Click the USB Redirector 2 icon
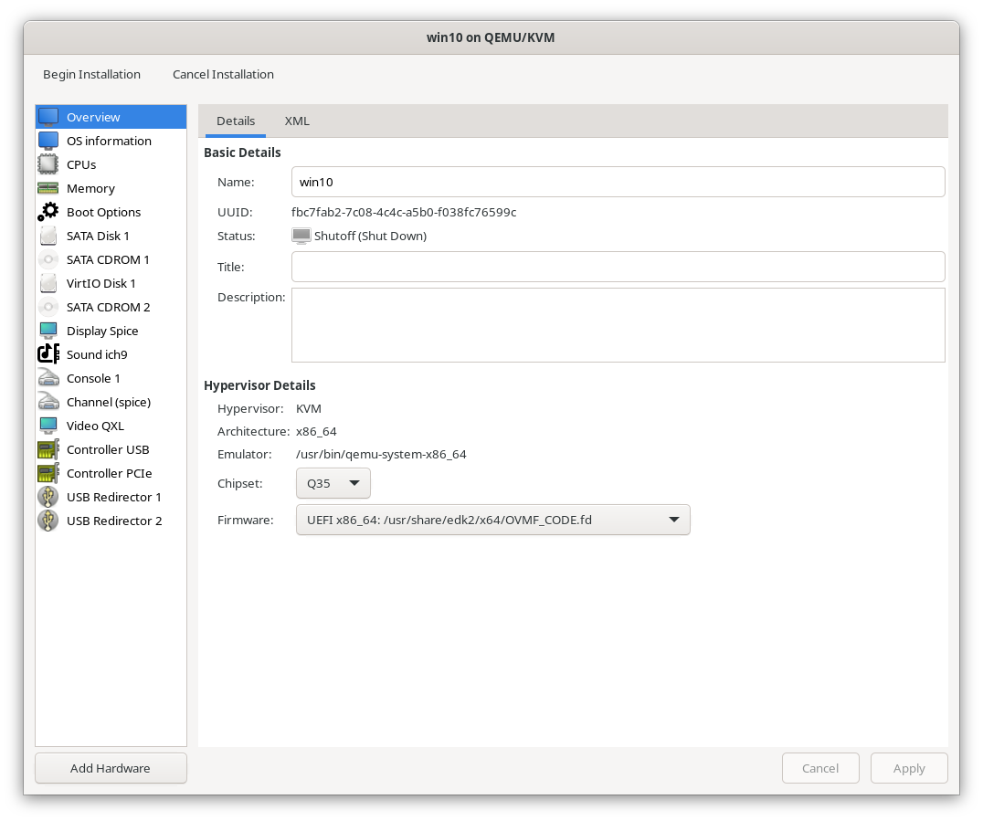This screenshot has width=983, height=821. [x=48, y=521]
